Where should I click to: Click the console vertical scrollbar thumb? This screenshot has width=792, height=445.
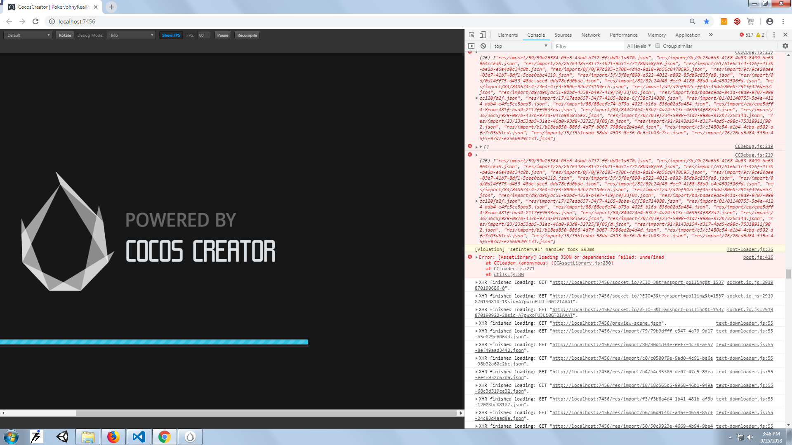click(x=788, y=274)
